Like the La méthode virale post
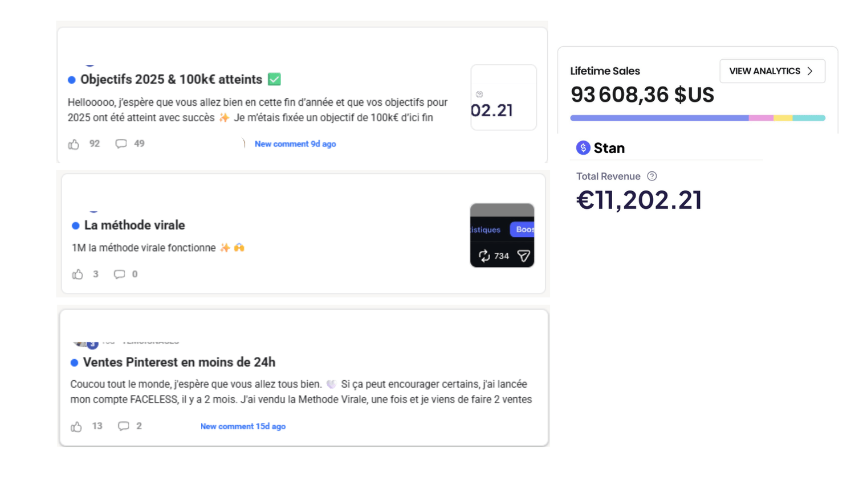The height and width of the screenshot is (481, 855). (78, 274)
